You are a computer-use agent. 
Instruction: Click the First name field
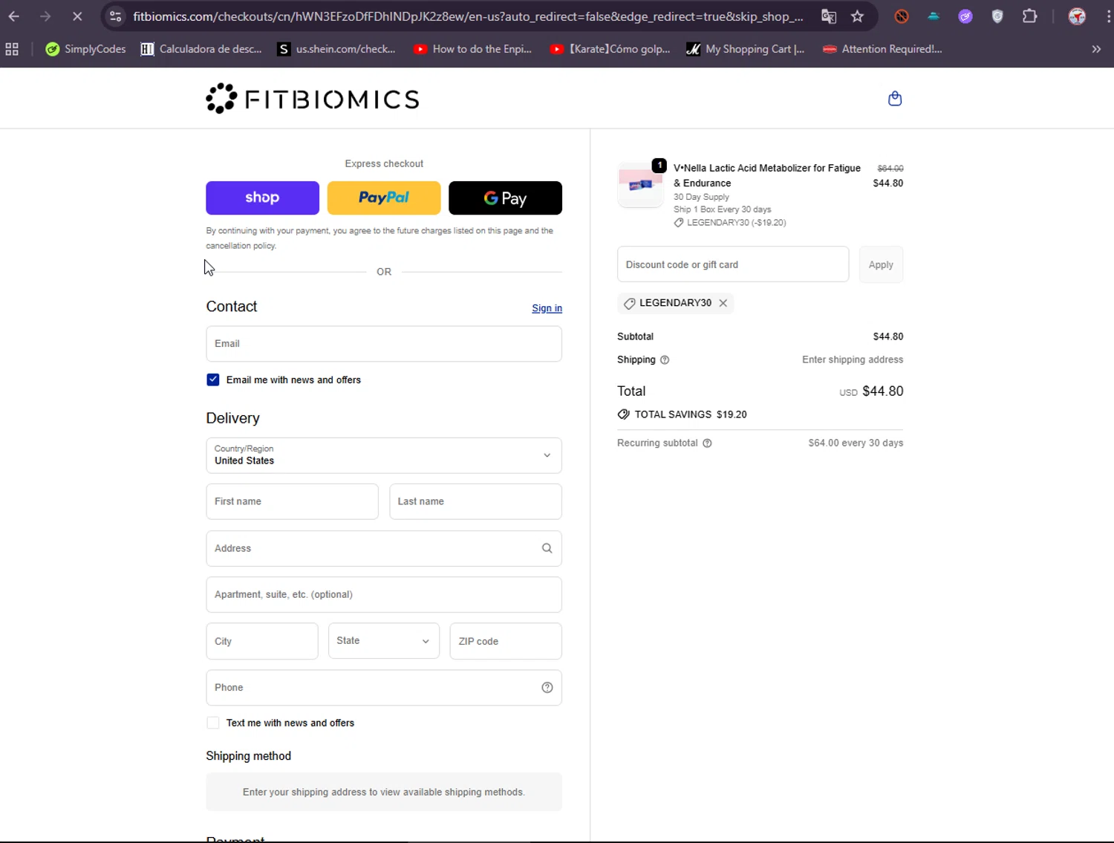point(292,501)
